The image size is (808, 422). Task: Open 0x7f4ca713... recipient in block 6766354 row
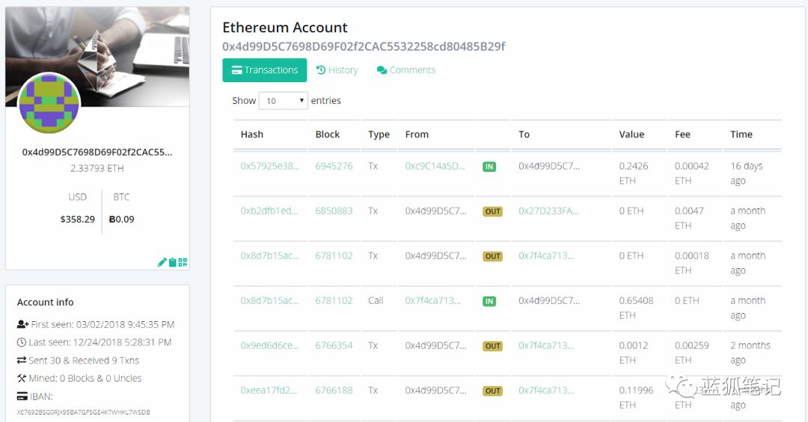(546, 345)
